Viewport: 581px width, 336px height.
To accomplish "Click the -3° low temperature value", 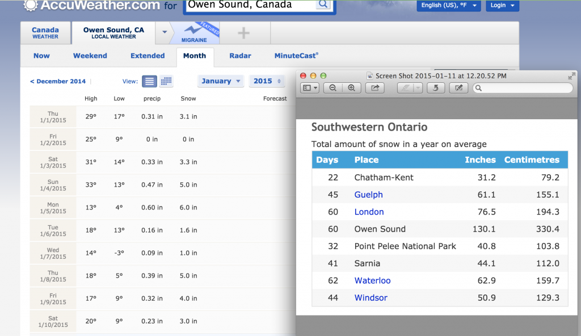I will pyautogui.click(x=119, y=253).
